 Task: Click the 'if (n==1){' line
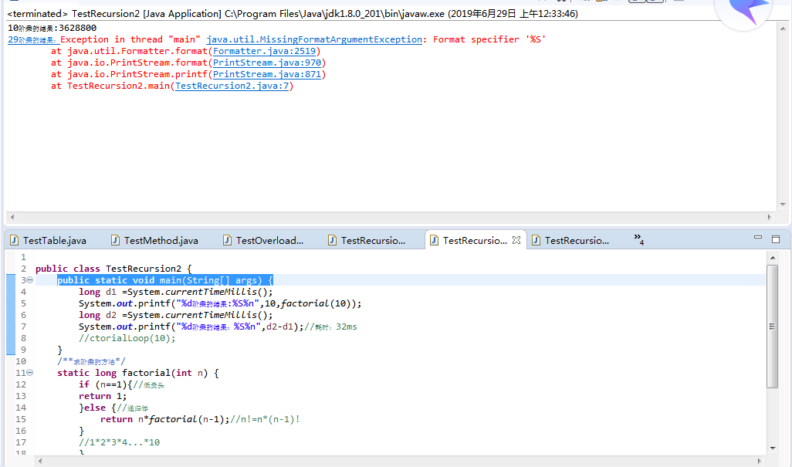click(121, 384)
